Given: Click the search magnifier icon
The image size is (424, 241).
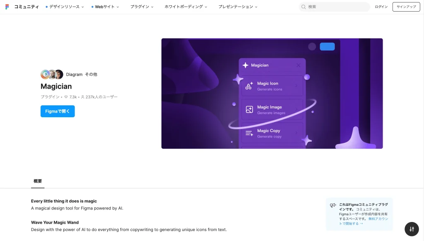Looking at the screenshot, I should (x=304, y=7).
